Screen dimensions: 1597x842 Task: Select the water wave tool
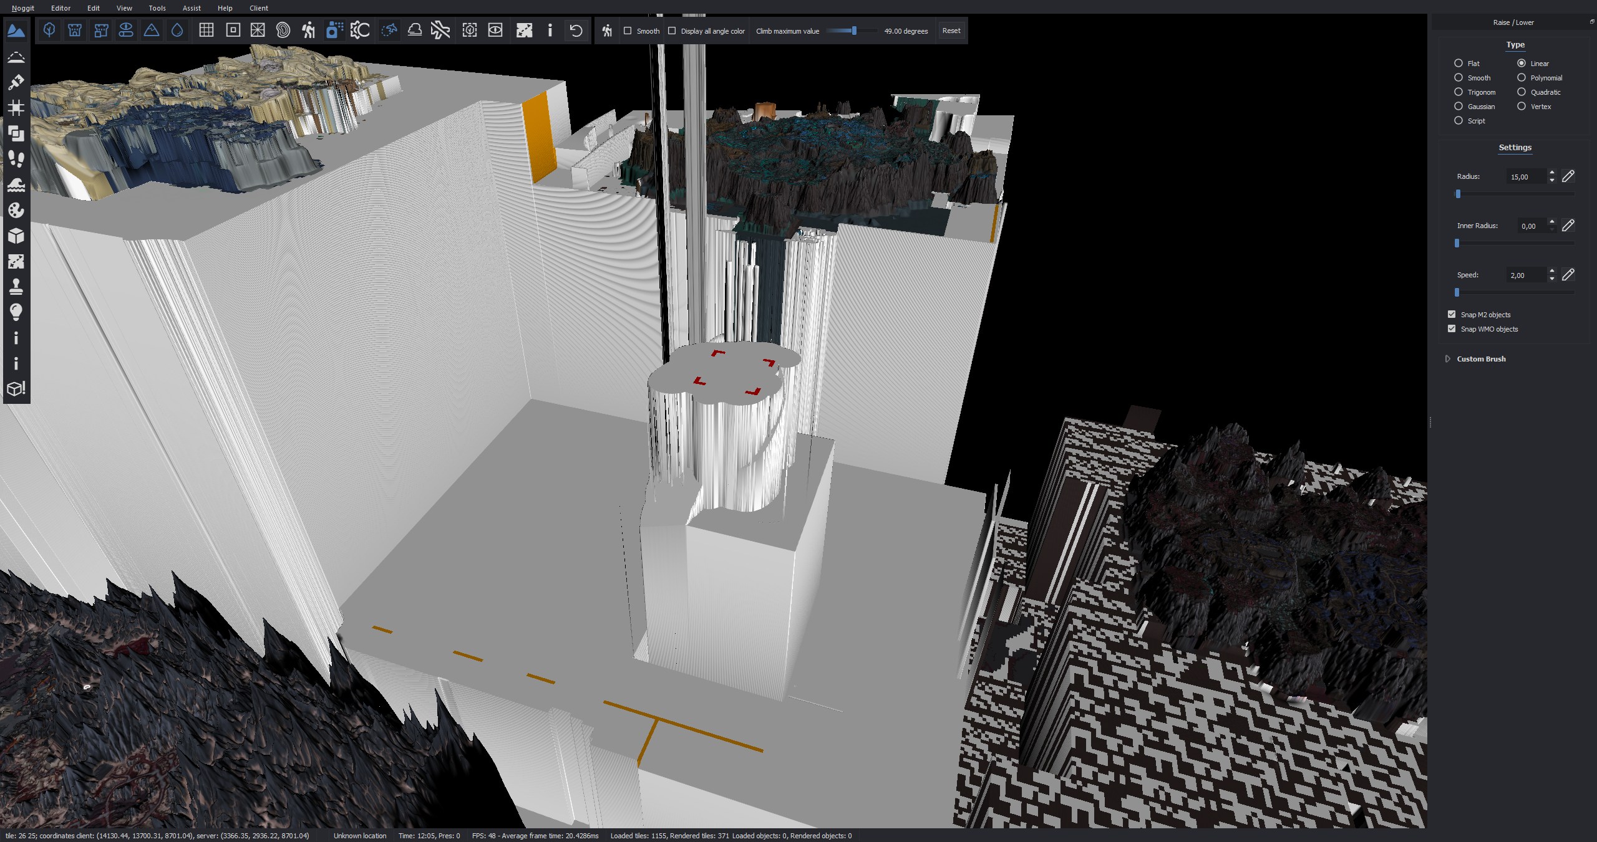(x=16, y=184)
